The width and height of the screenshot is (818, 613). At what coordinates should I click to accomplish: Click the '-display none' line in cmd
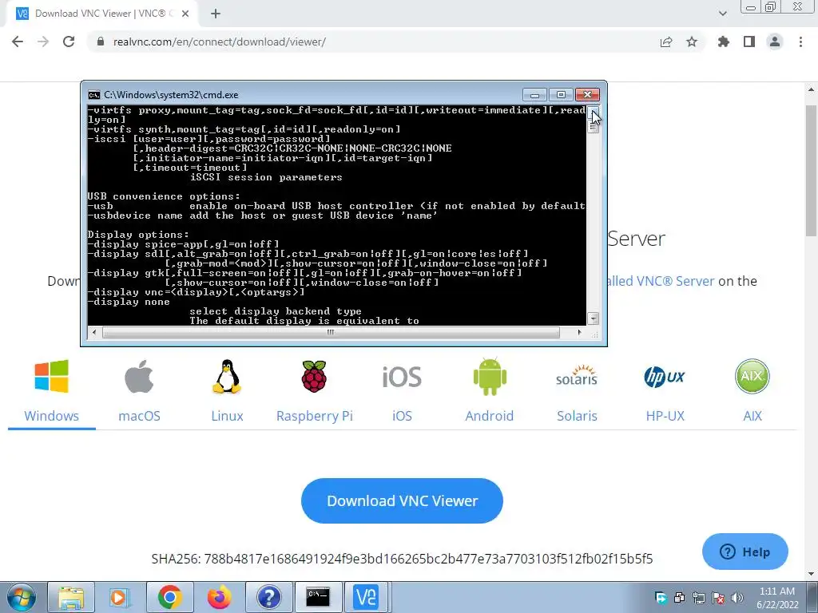click(x=129, y=302)
